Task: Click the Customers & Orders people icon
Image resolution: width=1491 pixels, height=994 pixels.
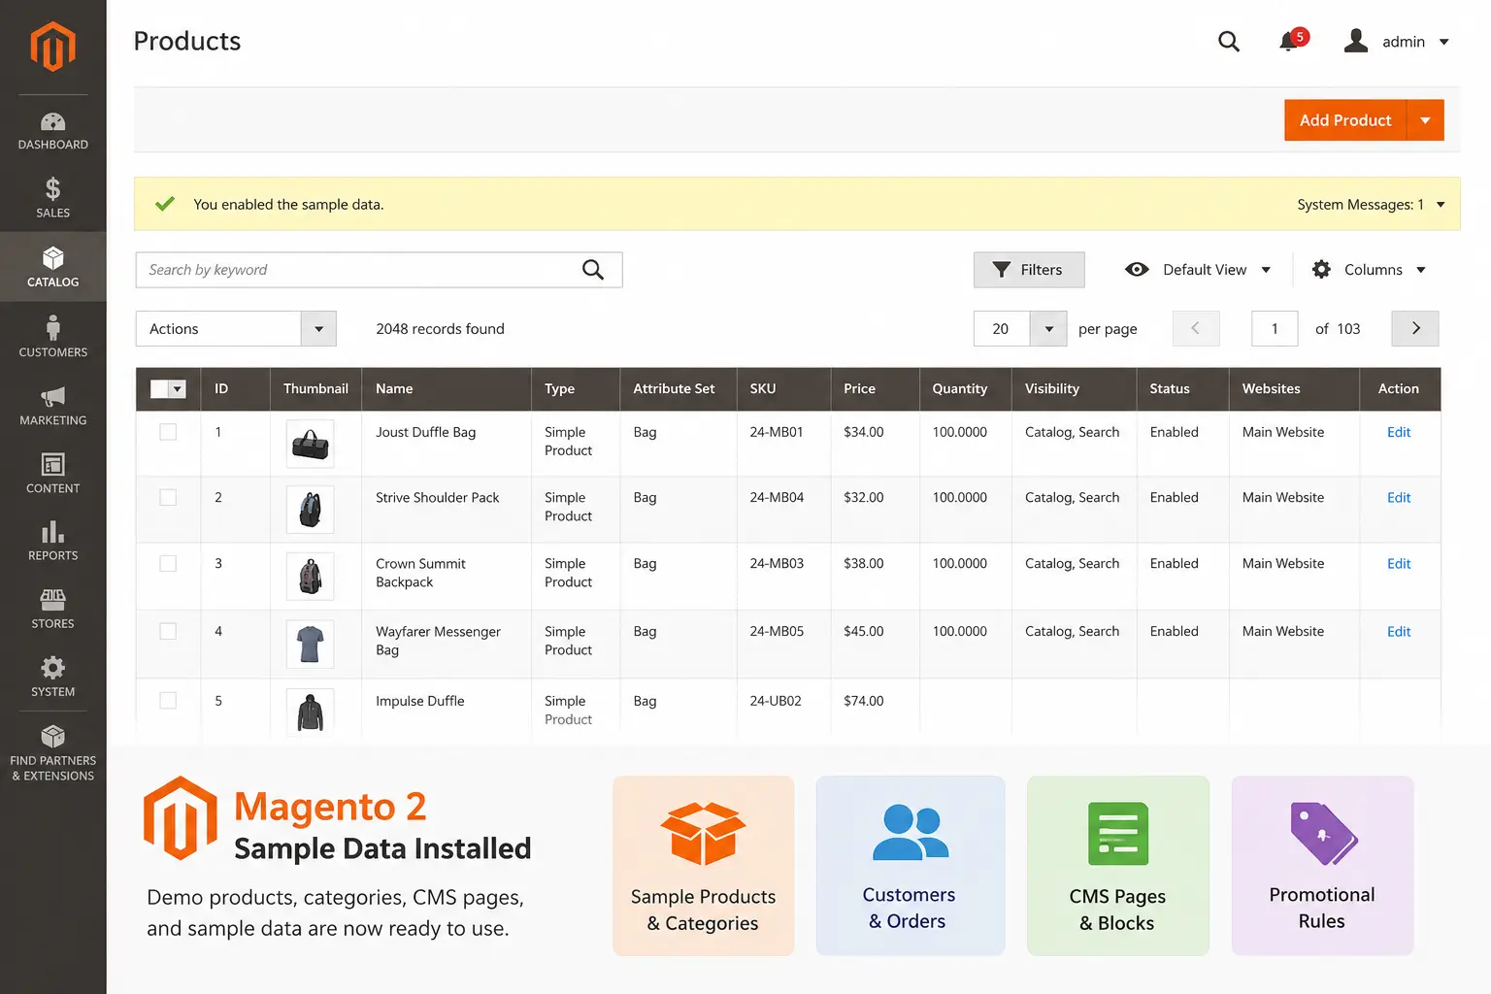Action: pos(910,833)
